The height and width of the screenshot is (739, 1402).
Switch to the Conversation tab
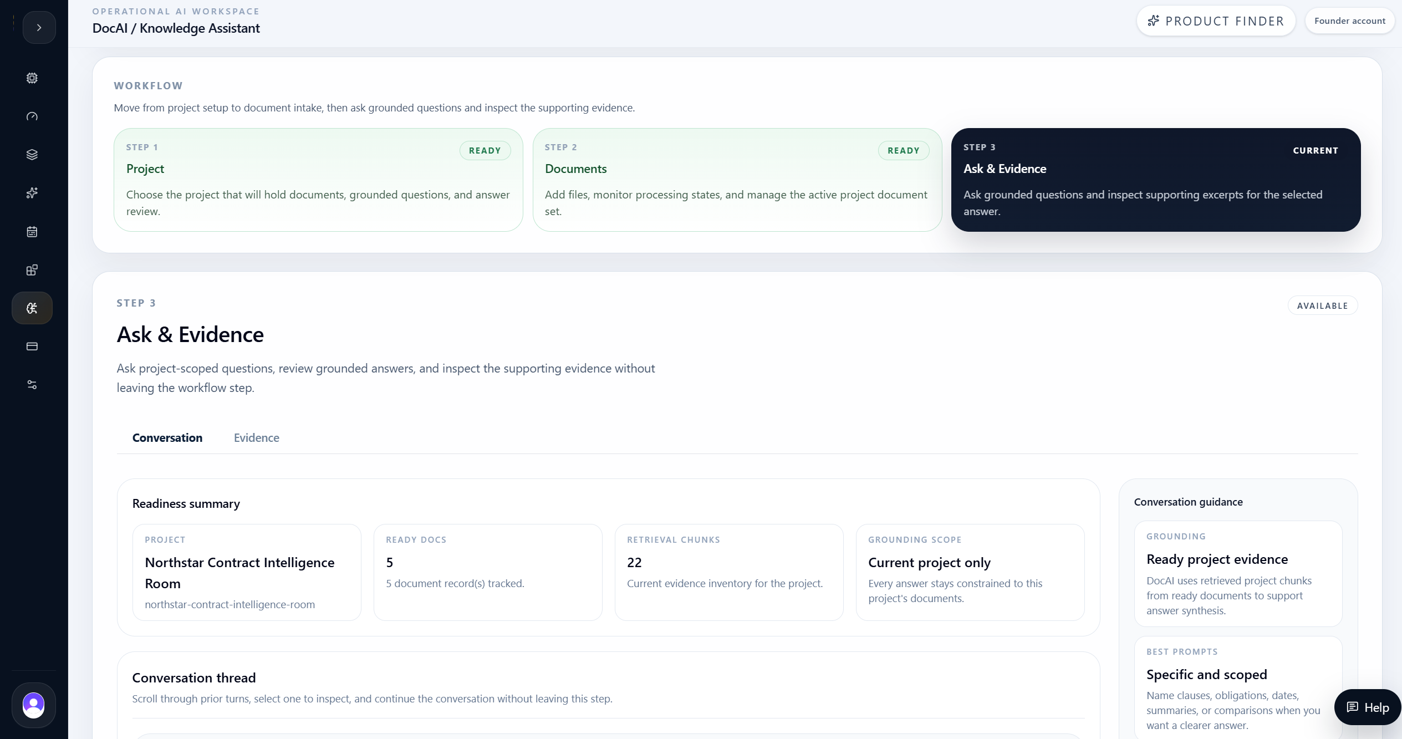tap(167, 438)
